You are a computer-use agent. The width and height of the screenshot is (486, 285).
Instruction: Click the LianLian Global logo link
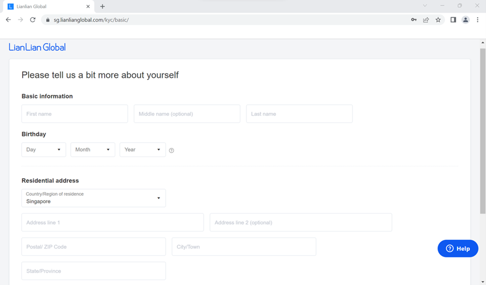[37, 47]
